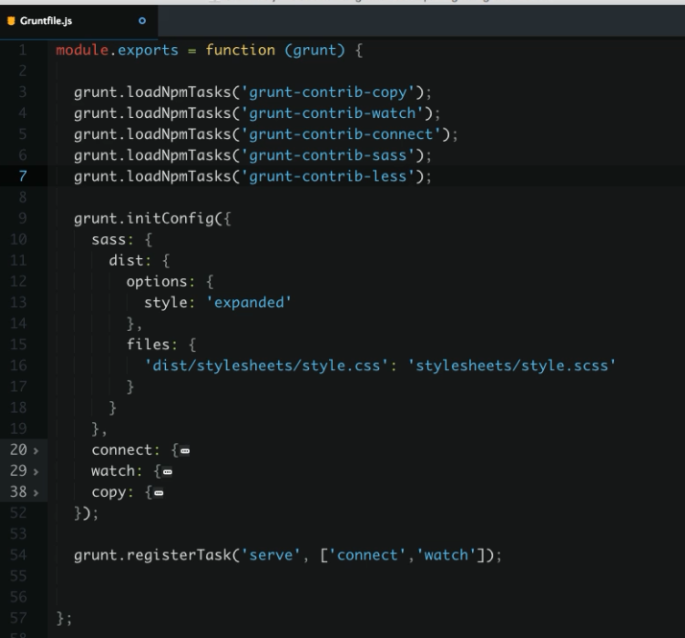
Task: Place cursor in the 'grunt-contrib-less' string
Action: pyautogui.click(x=332, y=176)
